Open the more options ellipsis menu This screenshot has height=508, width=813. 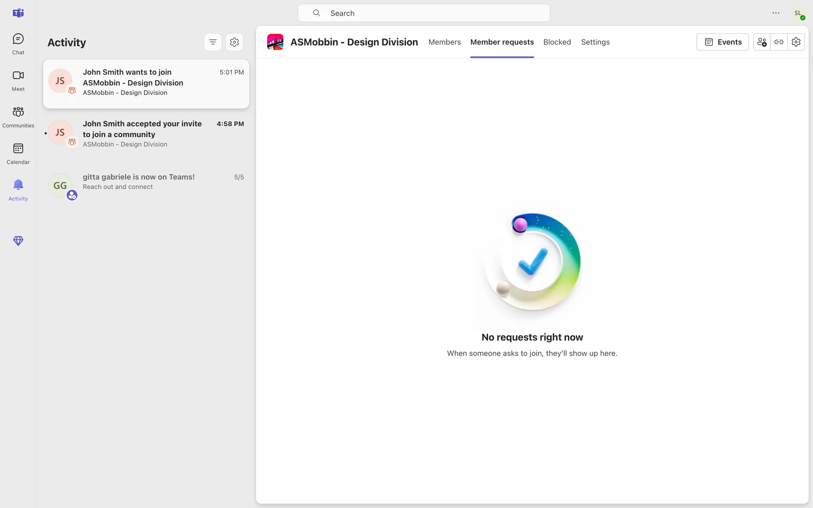click(775, 13)
